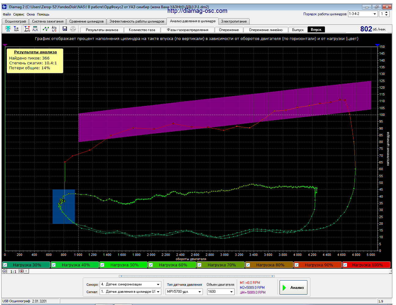Toggle the Нагрузка 100% checkbox
The height and width of the screenshot is (305, 396).
coord(345,265)
